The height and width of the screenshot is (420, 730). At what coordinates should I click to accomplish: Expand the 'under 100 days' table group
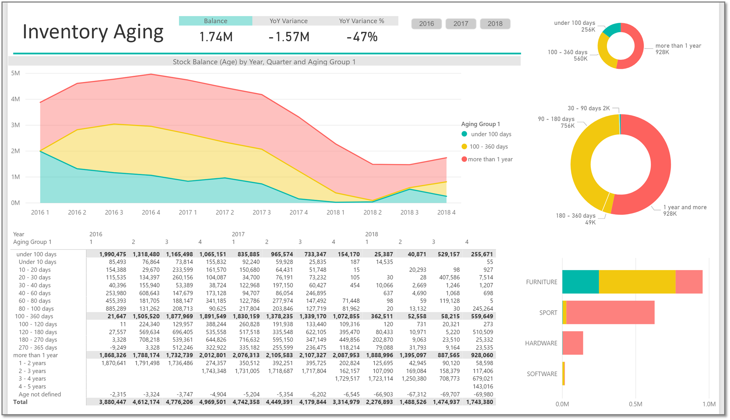(36, 254)
